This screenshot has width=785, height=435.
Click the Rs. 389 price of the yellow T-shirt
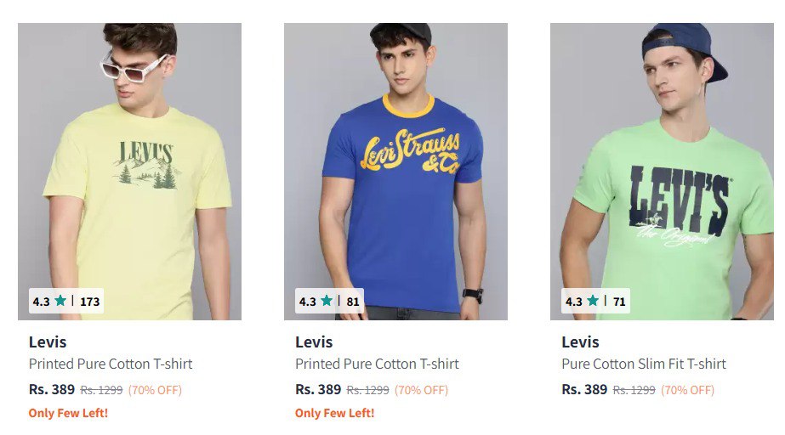point(52,390)
